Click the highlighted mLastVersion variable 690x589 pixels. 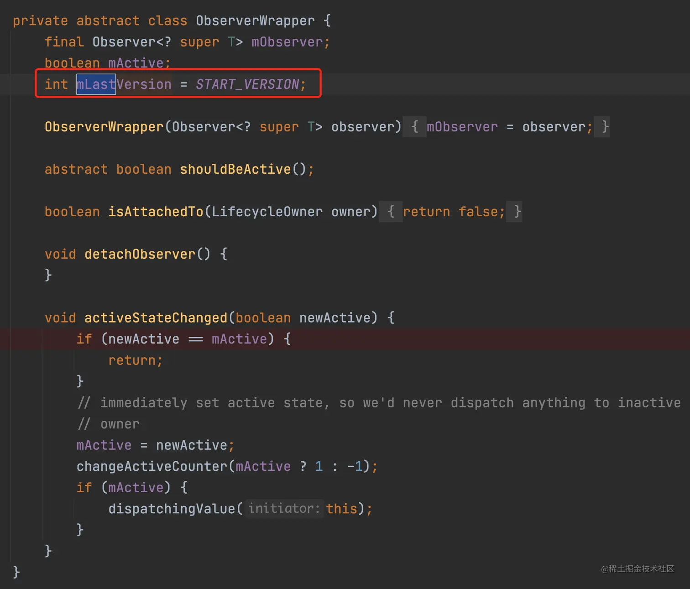pos(124,84)
